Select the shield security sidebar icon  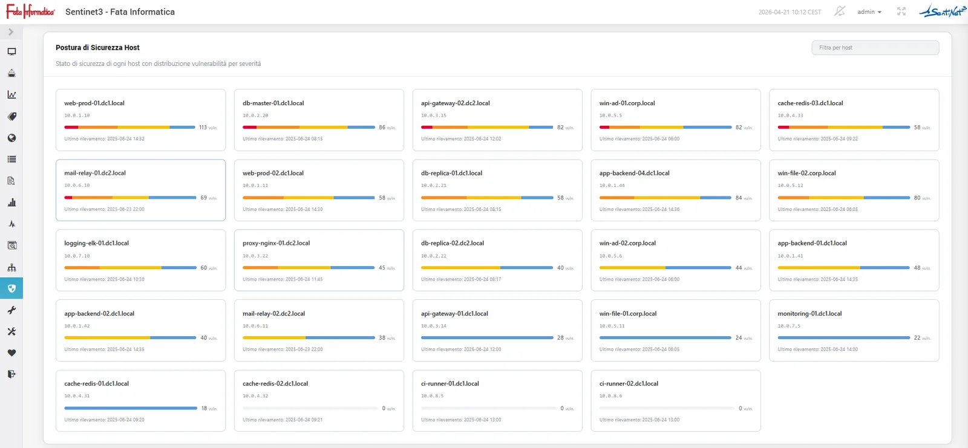pos(11,288)
